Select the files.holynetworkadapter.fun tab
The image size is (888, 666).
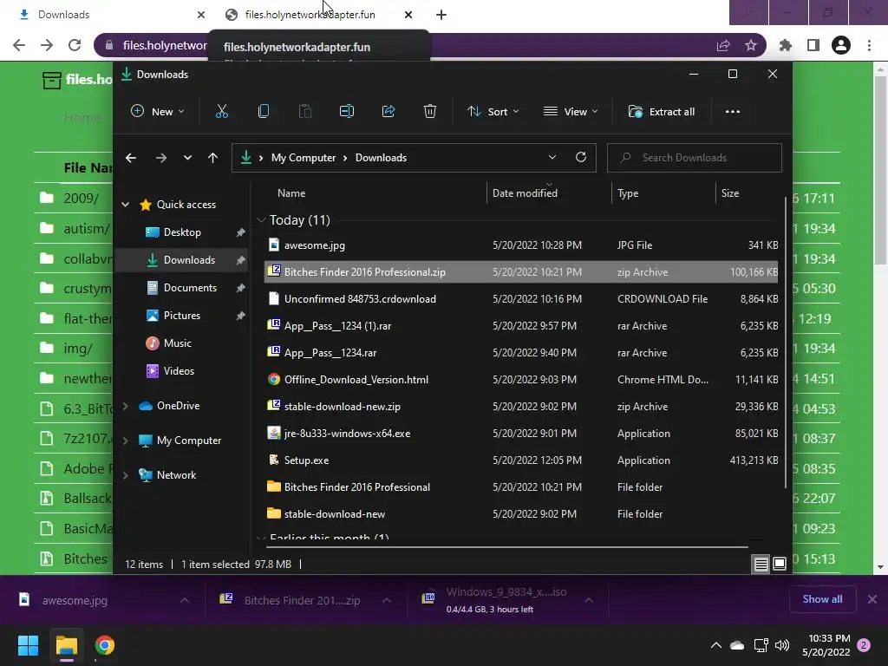point(317,15)
